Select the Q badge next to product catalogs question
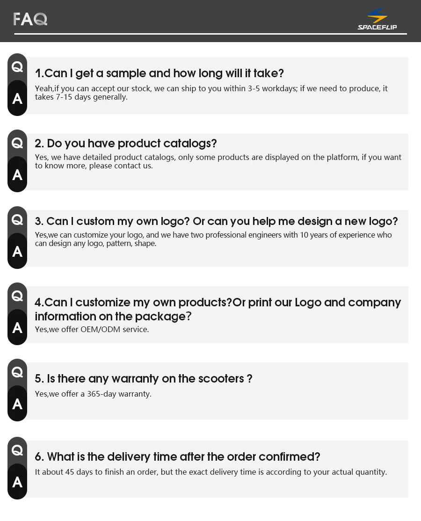 tap(17, 143)
